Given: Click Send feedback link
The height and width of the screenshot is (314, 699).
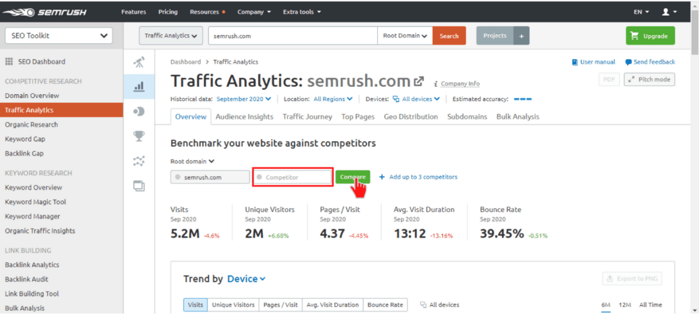Looking at the screenshot, I should point(650,62).
